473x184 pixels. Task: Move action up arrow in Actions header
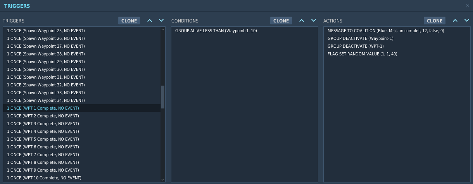(x=455, y=21)
